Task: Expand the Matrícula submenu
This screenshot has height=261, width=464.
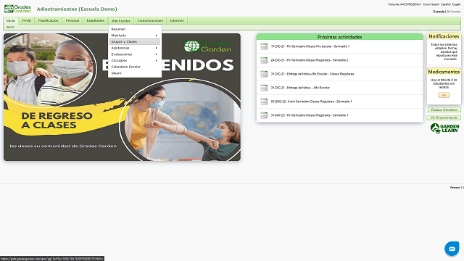Action: pos(135,36)
